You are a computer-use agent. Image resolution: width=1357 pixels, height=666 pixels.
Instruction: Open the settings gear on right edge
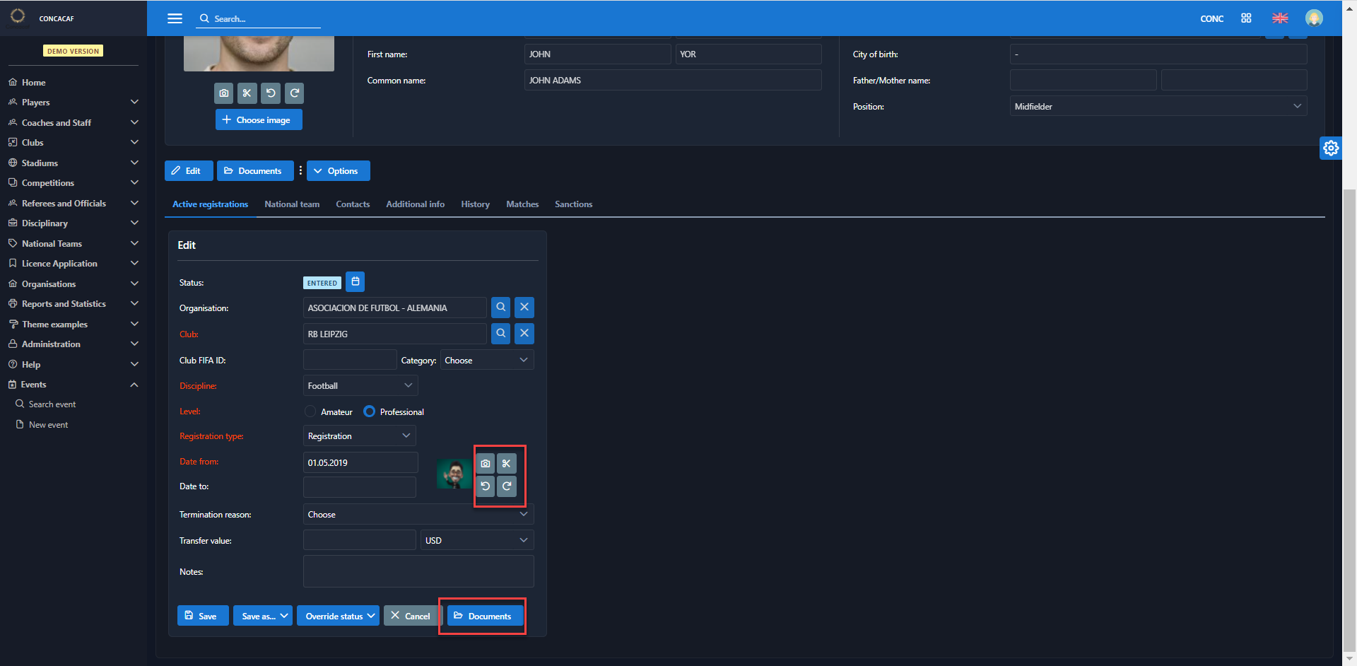click(x=1331, y=148)
